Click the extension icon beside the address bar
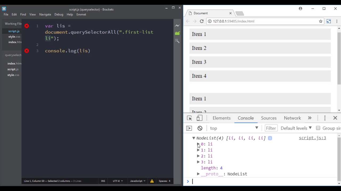 click(329, 21)
